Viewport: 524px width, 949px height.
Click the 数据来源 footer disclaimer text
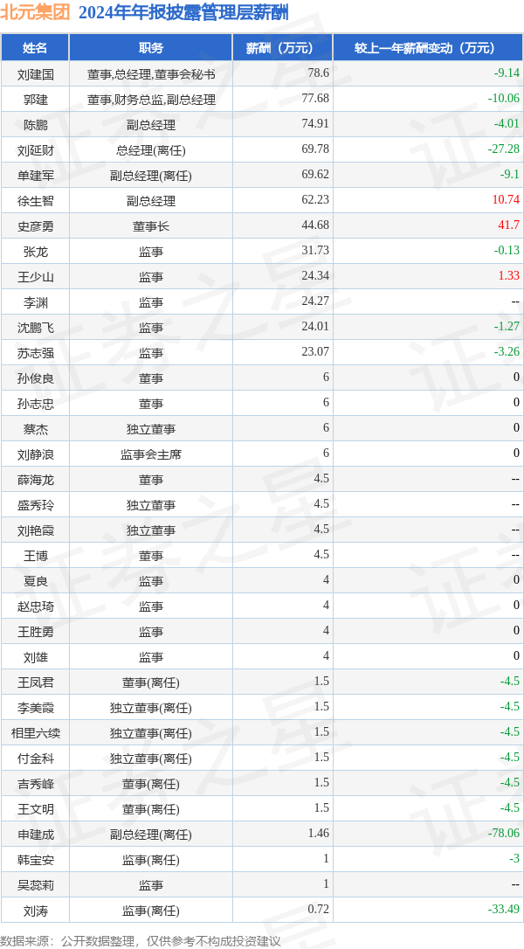(x=141, y=940)
